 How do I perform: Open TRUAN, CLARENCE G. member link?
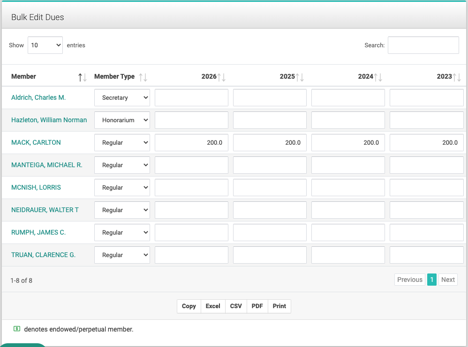pos(43,255)
